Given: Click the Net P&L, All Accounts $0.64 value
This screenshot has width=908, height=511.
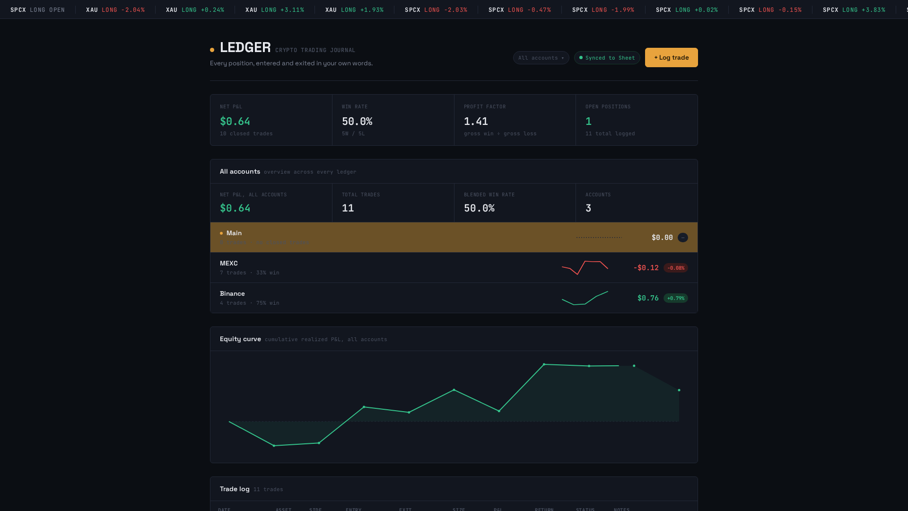Looking at the screenshot, I should click(235, 208).
